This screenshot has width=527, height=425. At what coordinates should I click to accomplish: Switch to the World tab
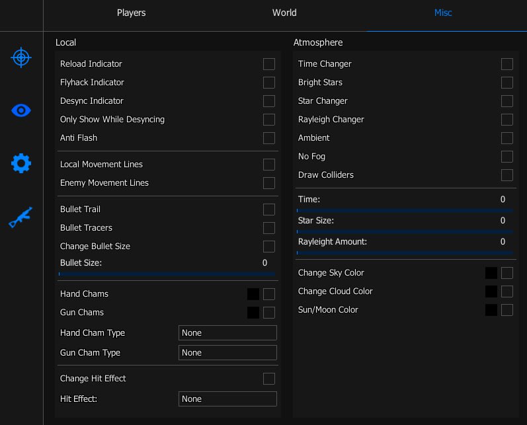pyautogui.click(x=284, y=13)
